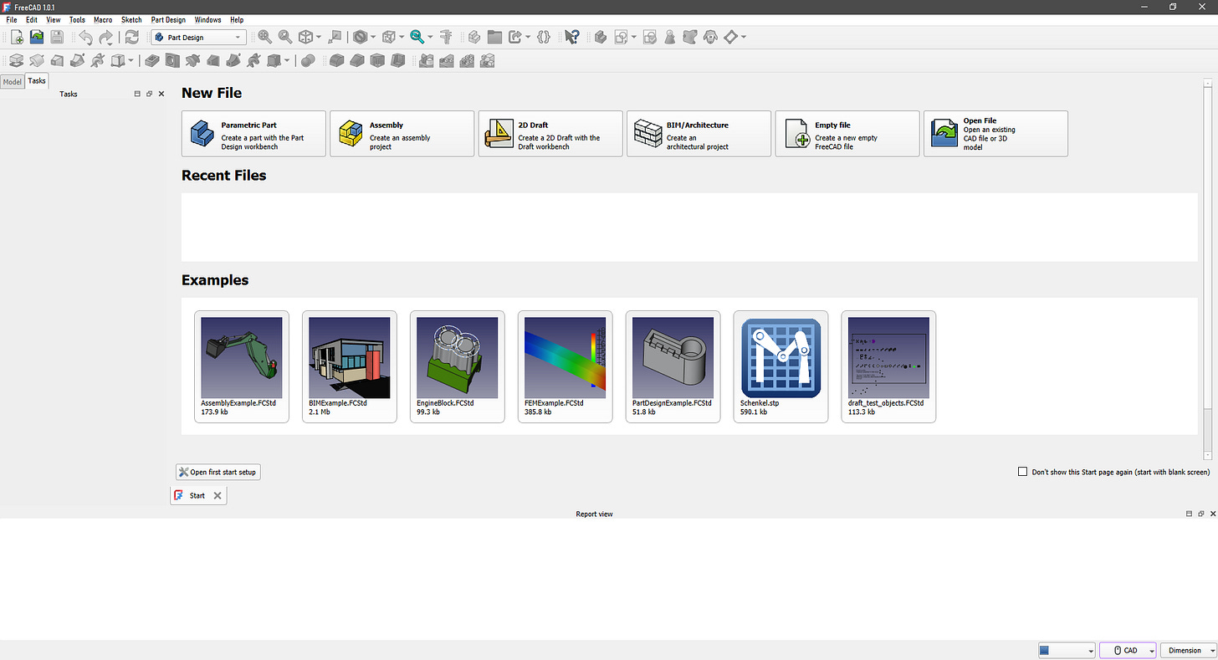Viewport: 1218px width, 660px height.
Task: Click the Create group folder icon
Action: 494,37
